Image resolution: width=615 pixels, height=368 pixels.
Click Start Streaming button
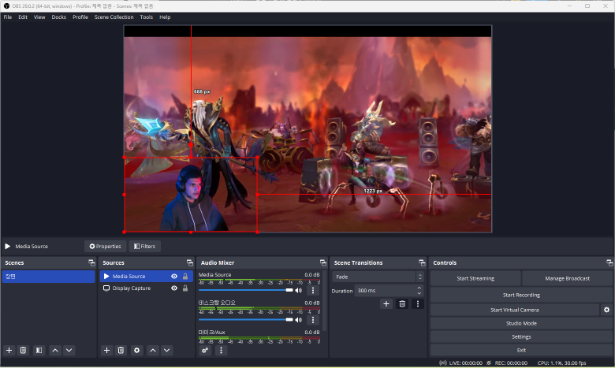click(475, 278)
